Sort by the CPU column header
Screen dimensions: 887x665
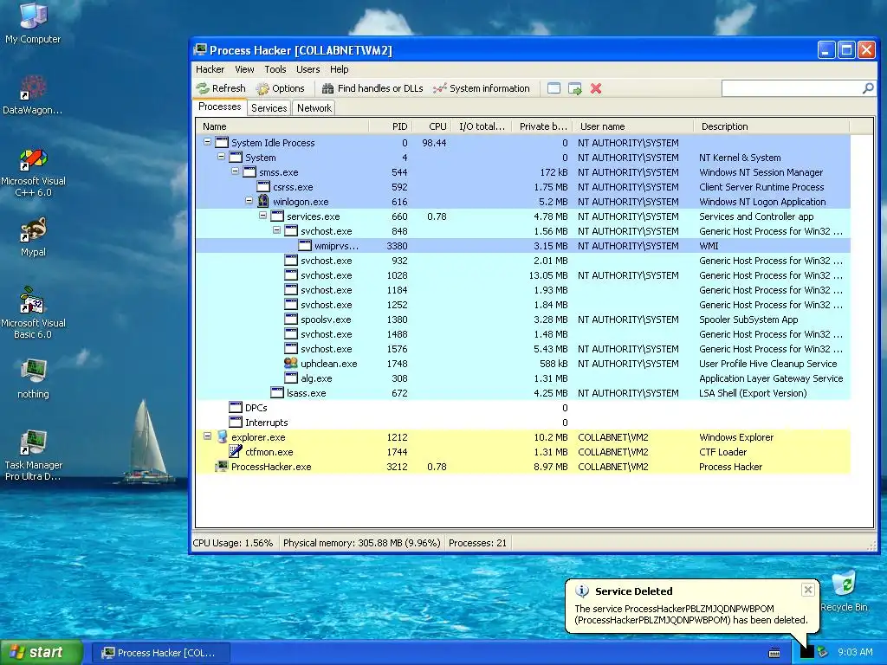[x=433, y=126]
